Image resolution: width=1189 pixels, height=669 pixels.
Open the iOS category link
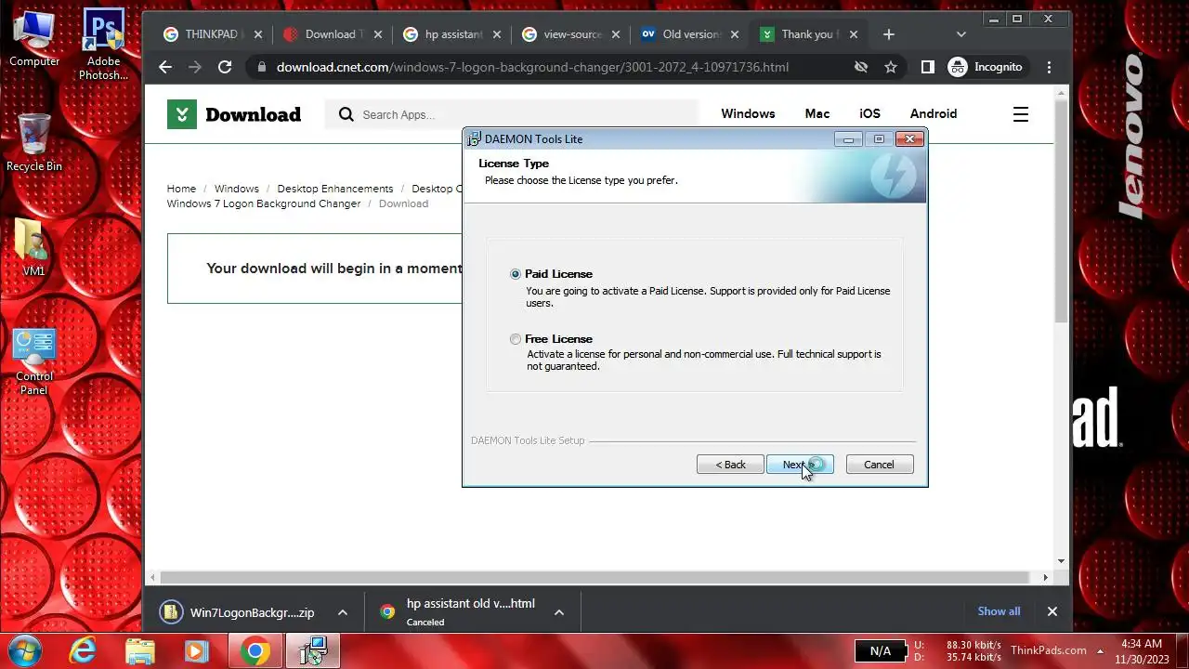[869, 113]
